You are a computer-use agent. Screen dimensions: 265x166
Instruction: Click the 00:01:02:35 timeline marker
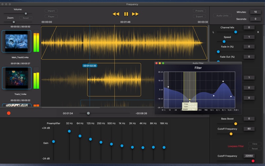coord(90,66)
